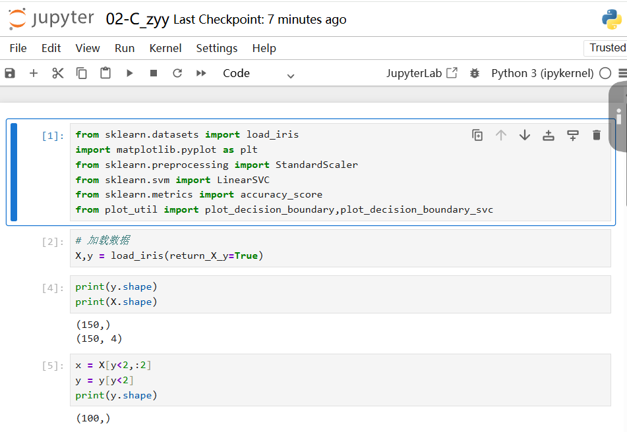Open the File menu

18,48
